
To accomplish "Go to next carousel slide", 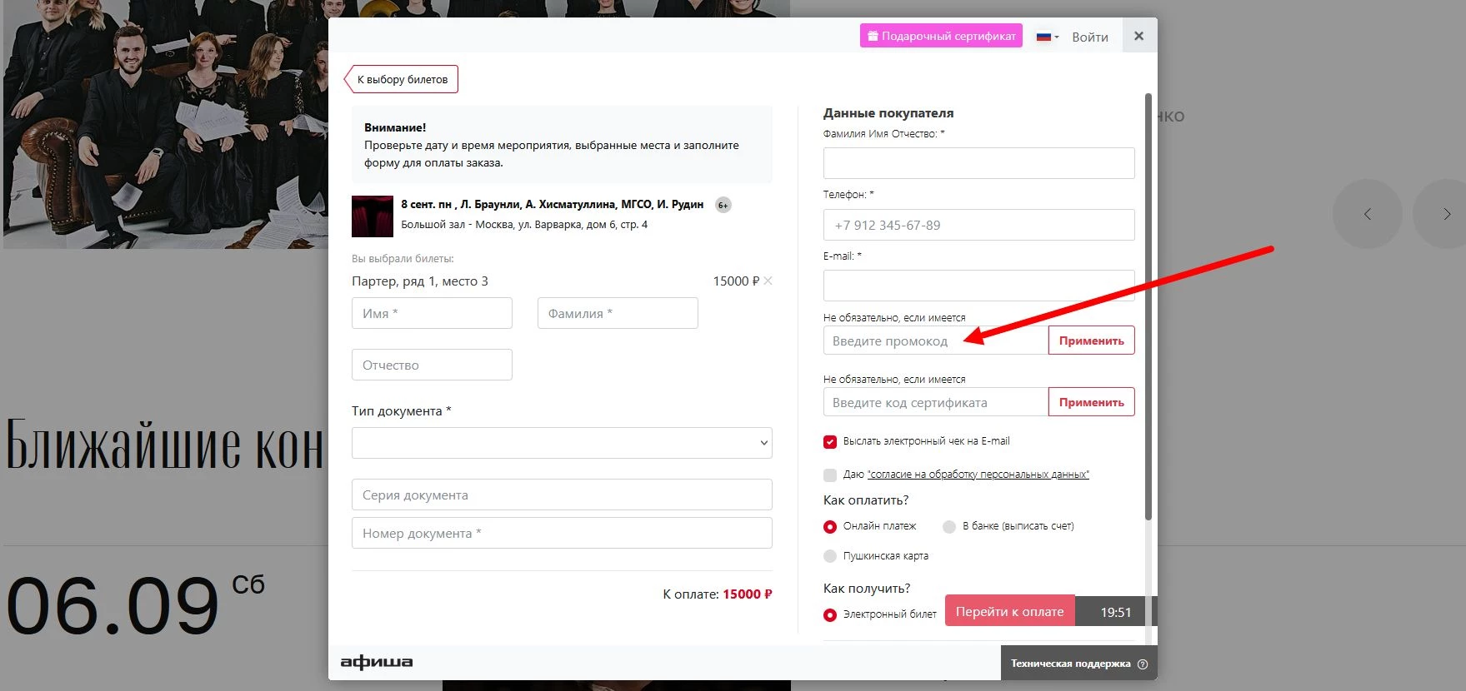I will 1446,214.
